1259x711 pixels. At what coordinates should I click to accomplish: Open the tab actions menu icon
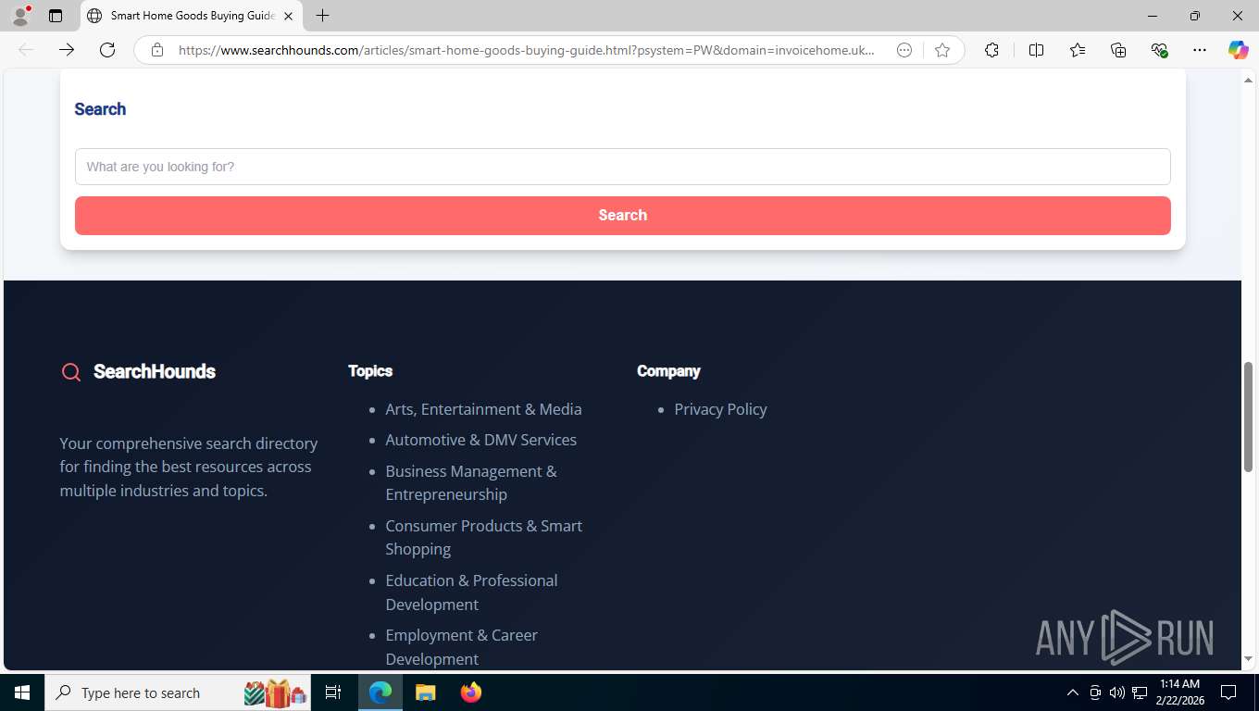pyautogui.click(x=56, y=16)
